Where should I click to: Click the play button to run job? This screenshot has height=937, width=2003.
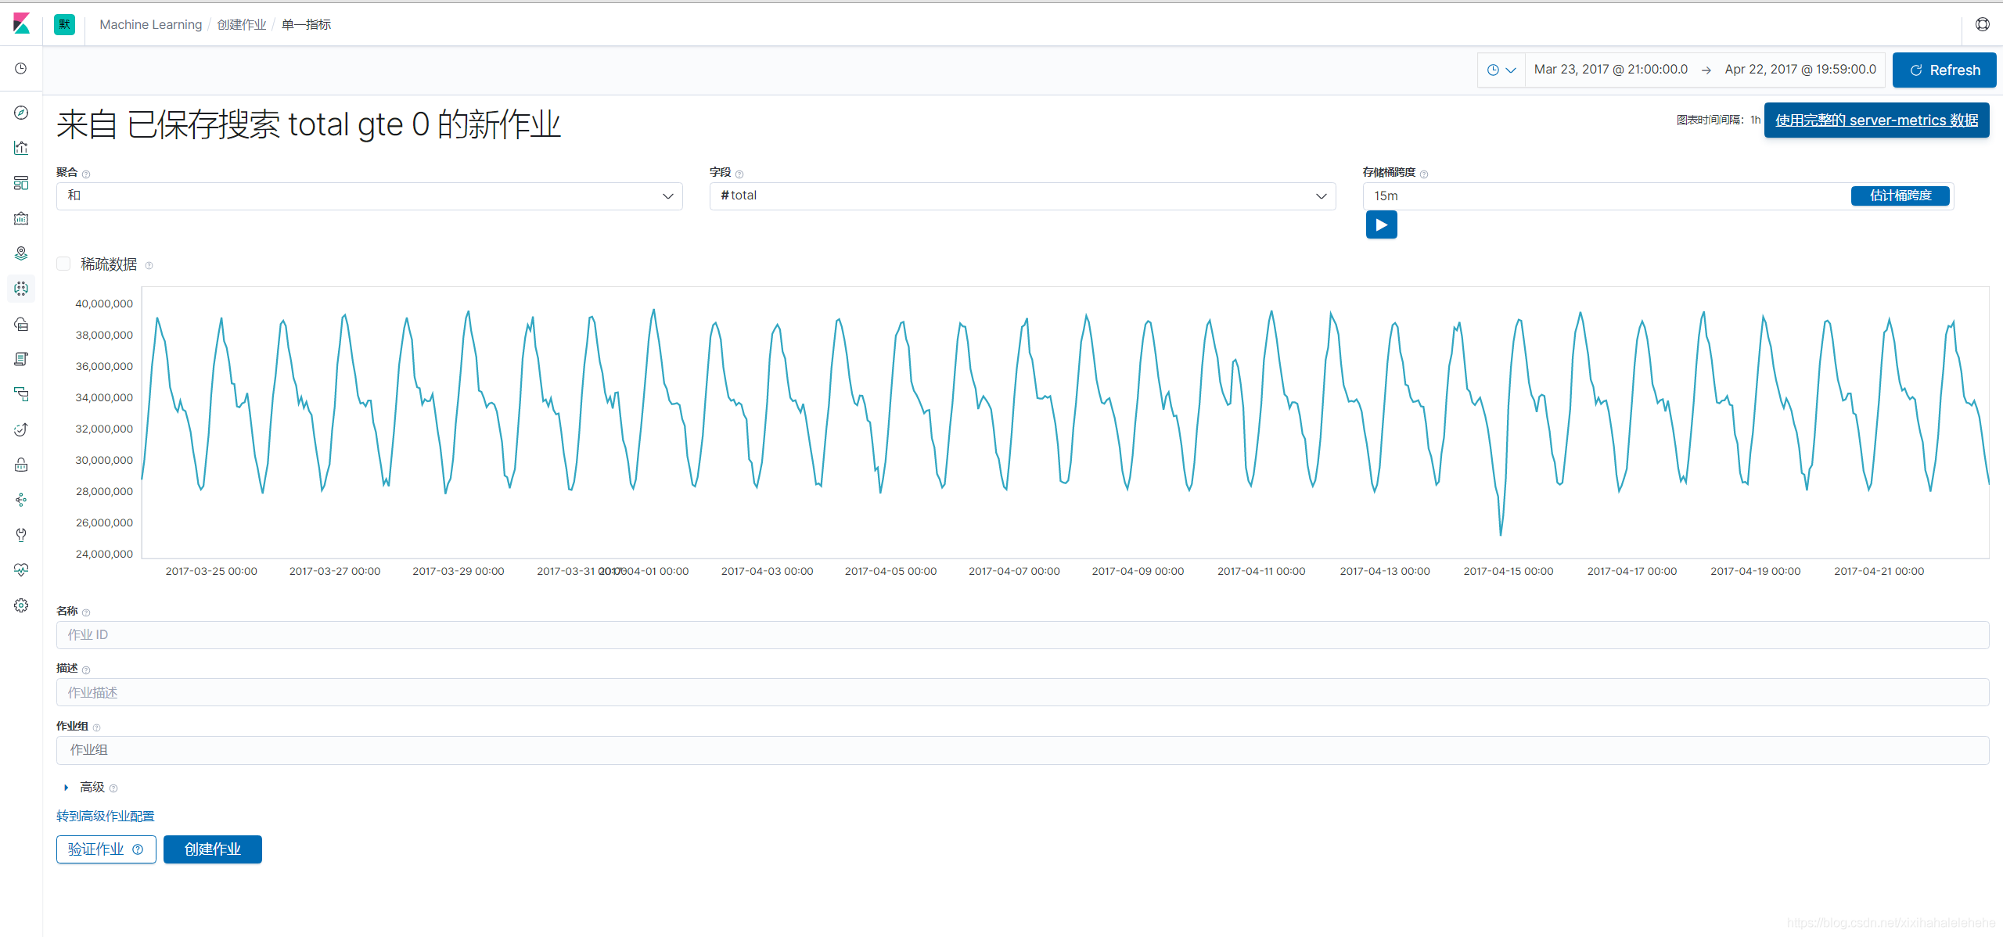pos(1383,224)
